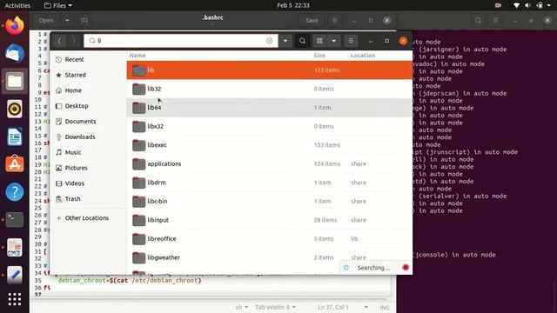Switch to Terminal in the dock
This screenshot has width=557, height=313.
(x=15, y=220)
